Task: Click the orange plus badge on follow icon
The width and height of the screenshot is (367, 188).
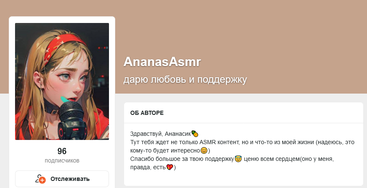Action: pos(42,180)
